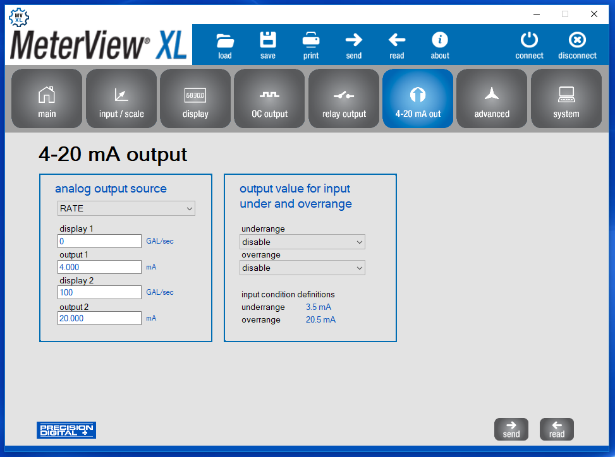Viewport: 615px width, 457px height.
Task: Open the input / scale tab
Action: point(121,98)
